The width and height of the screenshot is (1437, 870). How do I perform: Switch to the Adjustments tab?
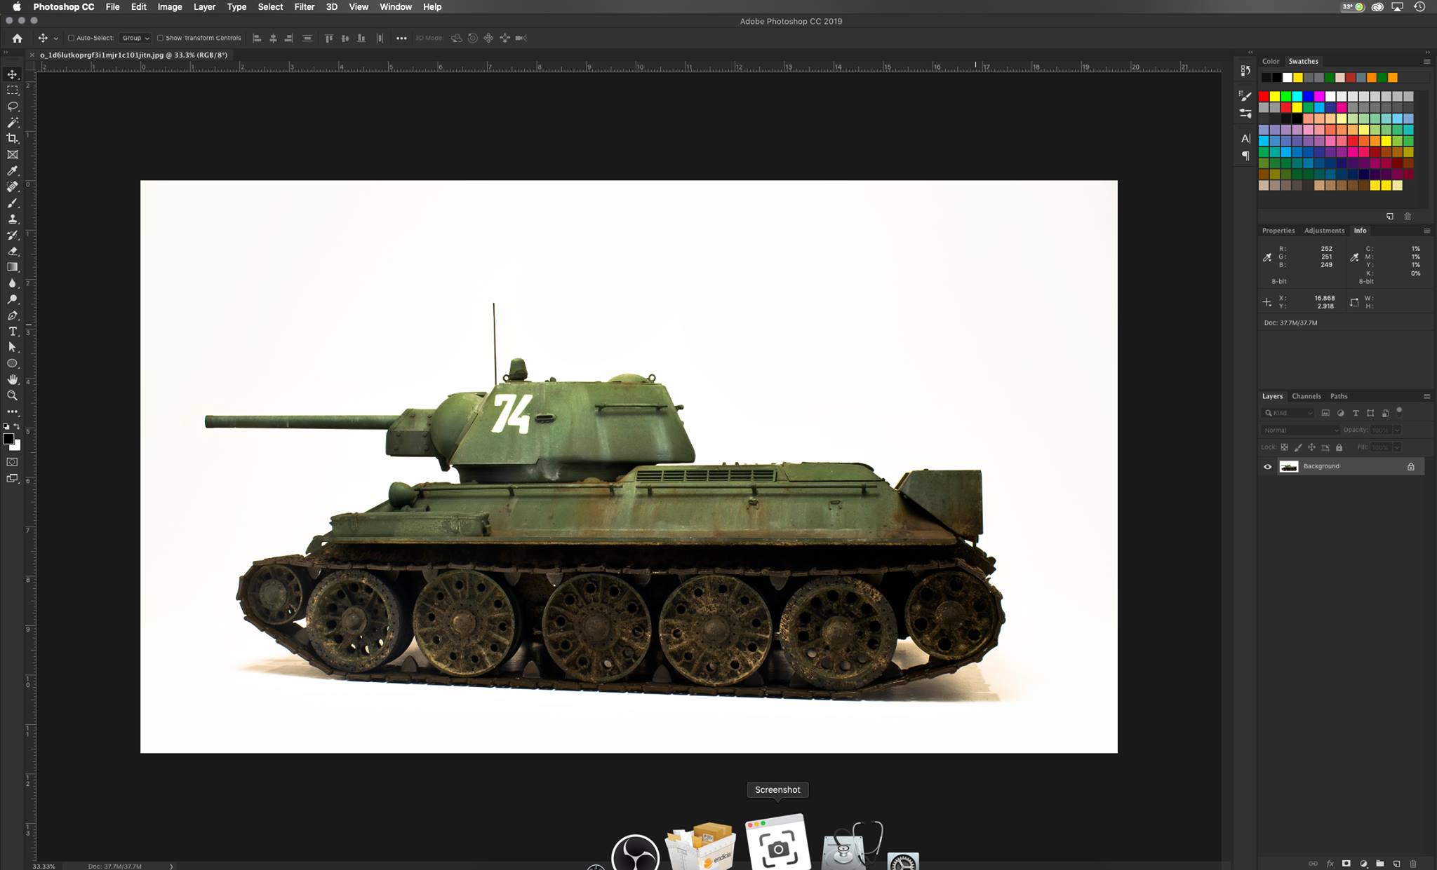1324,231
